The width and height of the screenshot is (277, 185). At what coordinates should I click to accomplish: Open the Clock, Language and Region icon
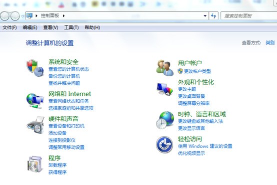pos(165,120)
